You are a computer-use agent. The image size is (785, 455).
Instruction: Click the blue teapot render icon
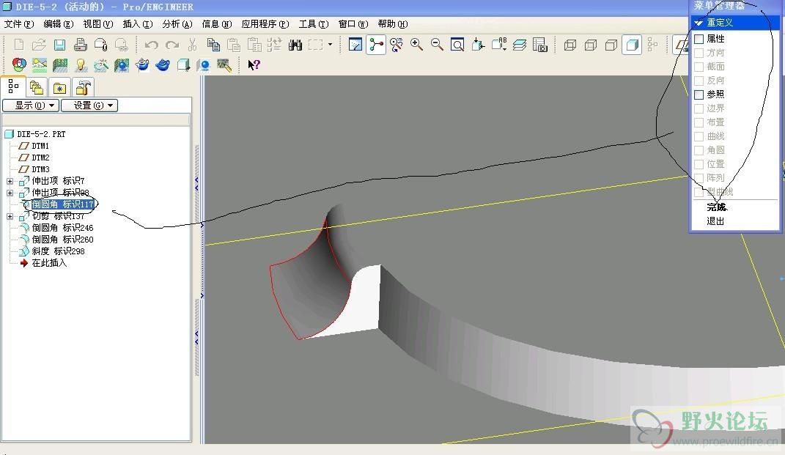(163, 64)
